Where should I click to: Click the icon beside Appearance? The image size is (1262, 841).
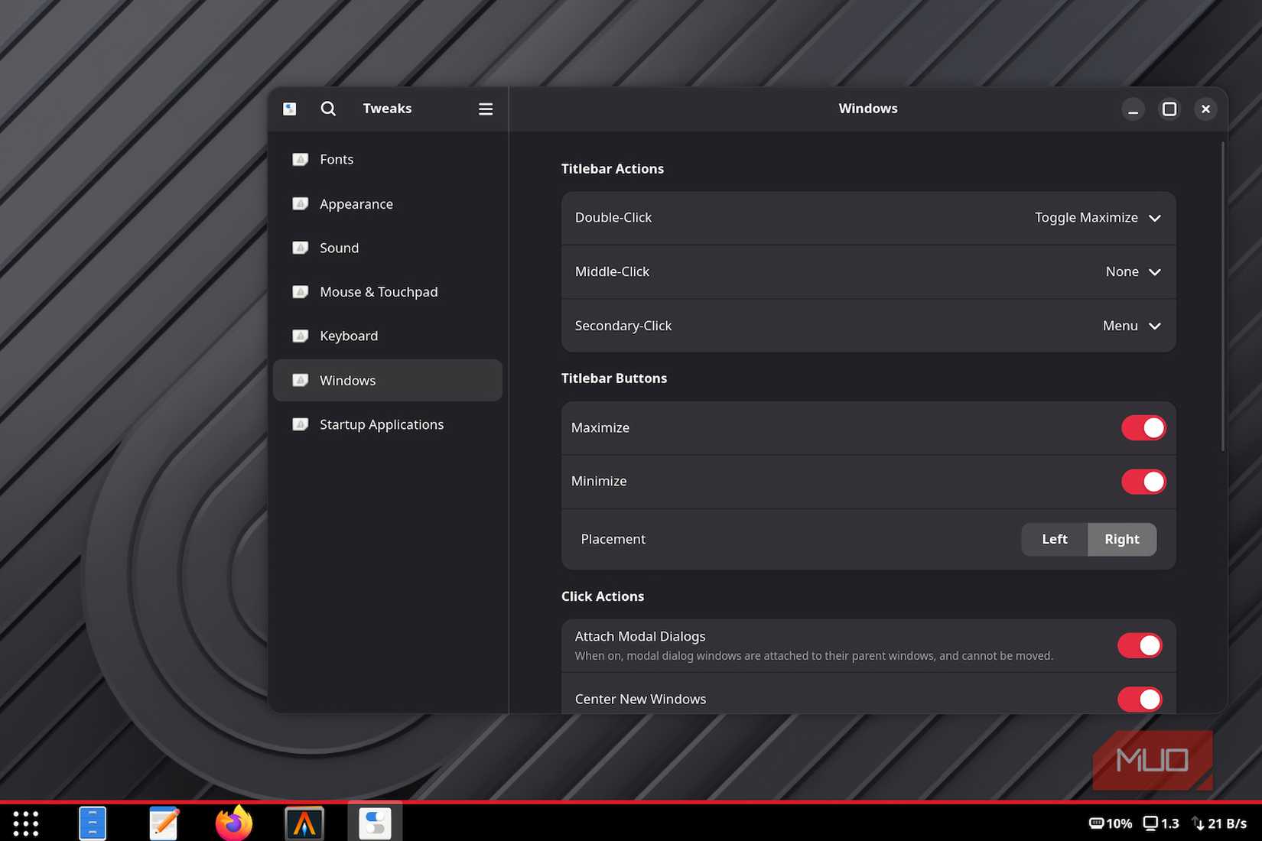[301, 203]
